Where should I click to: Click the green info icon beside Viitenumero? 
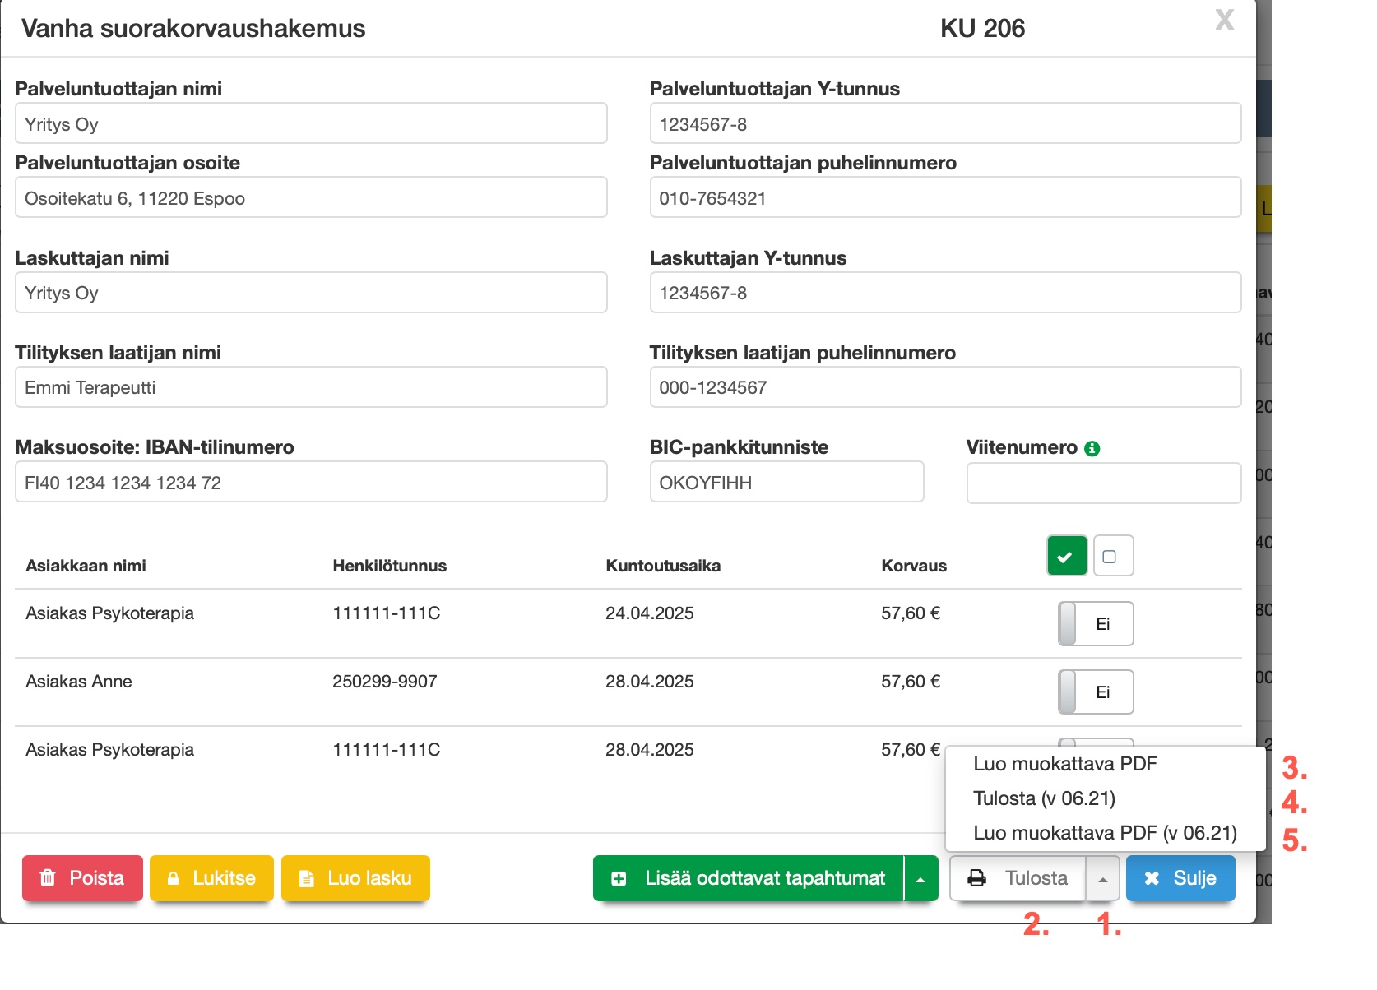pyautogui.click(x=1092, y=448)
